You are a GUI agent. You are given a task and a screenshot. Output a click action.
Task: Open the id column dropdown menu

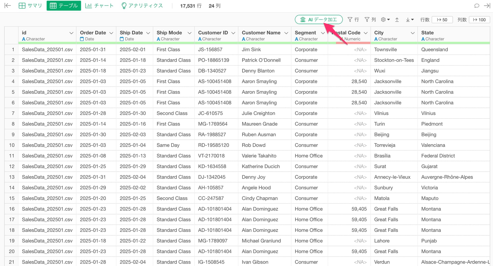pos(71,33)
